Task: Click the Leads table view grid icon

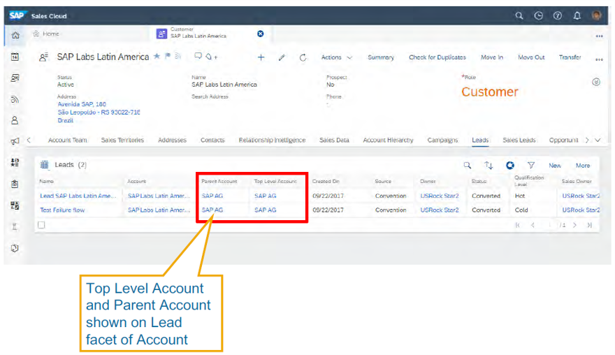Action: point(44,165)
